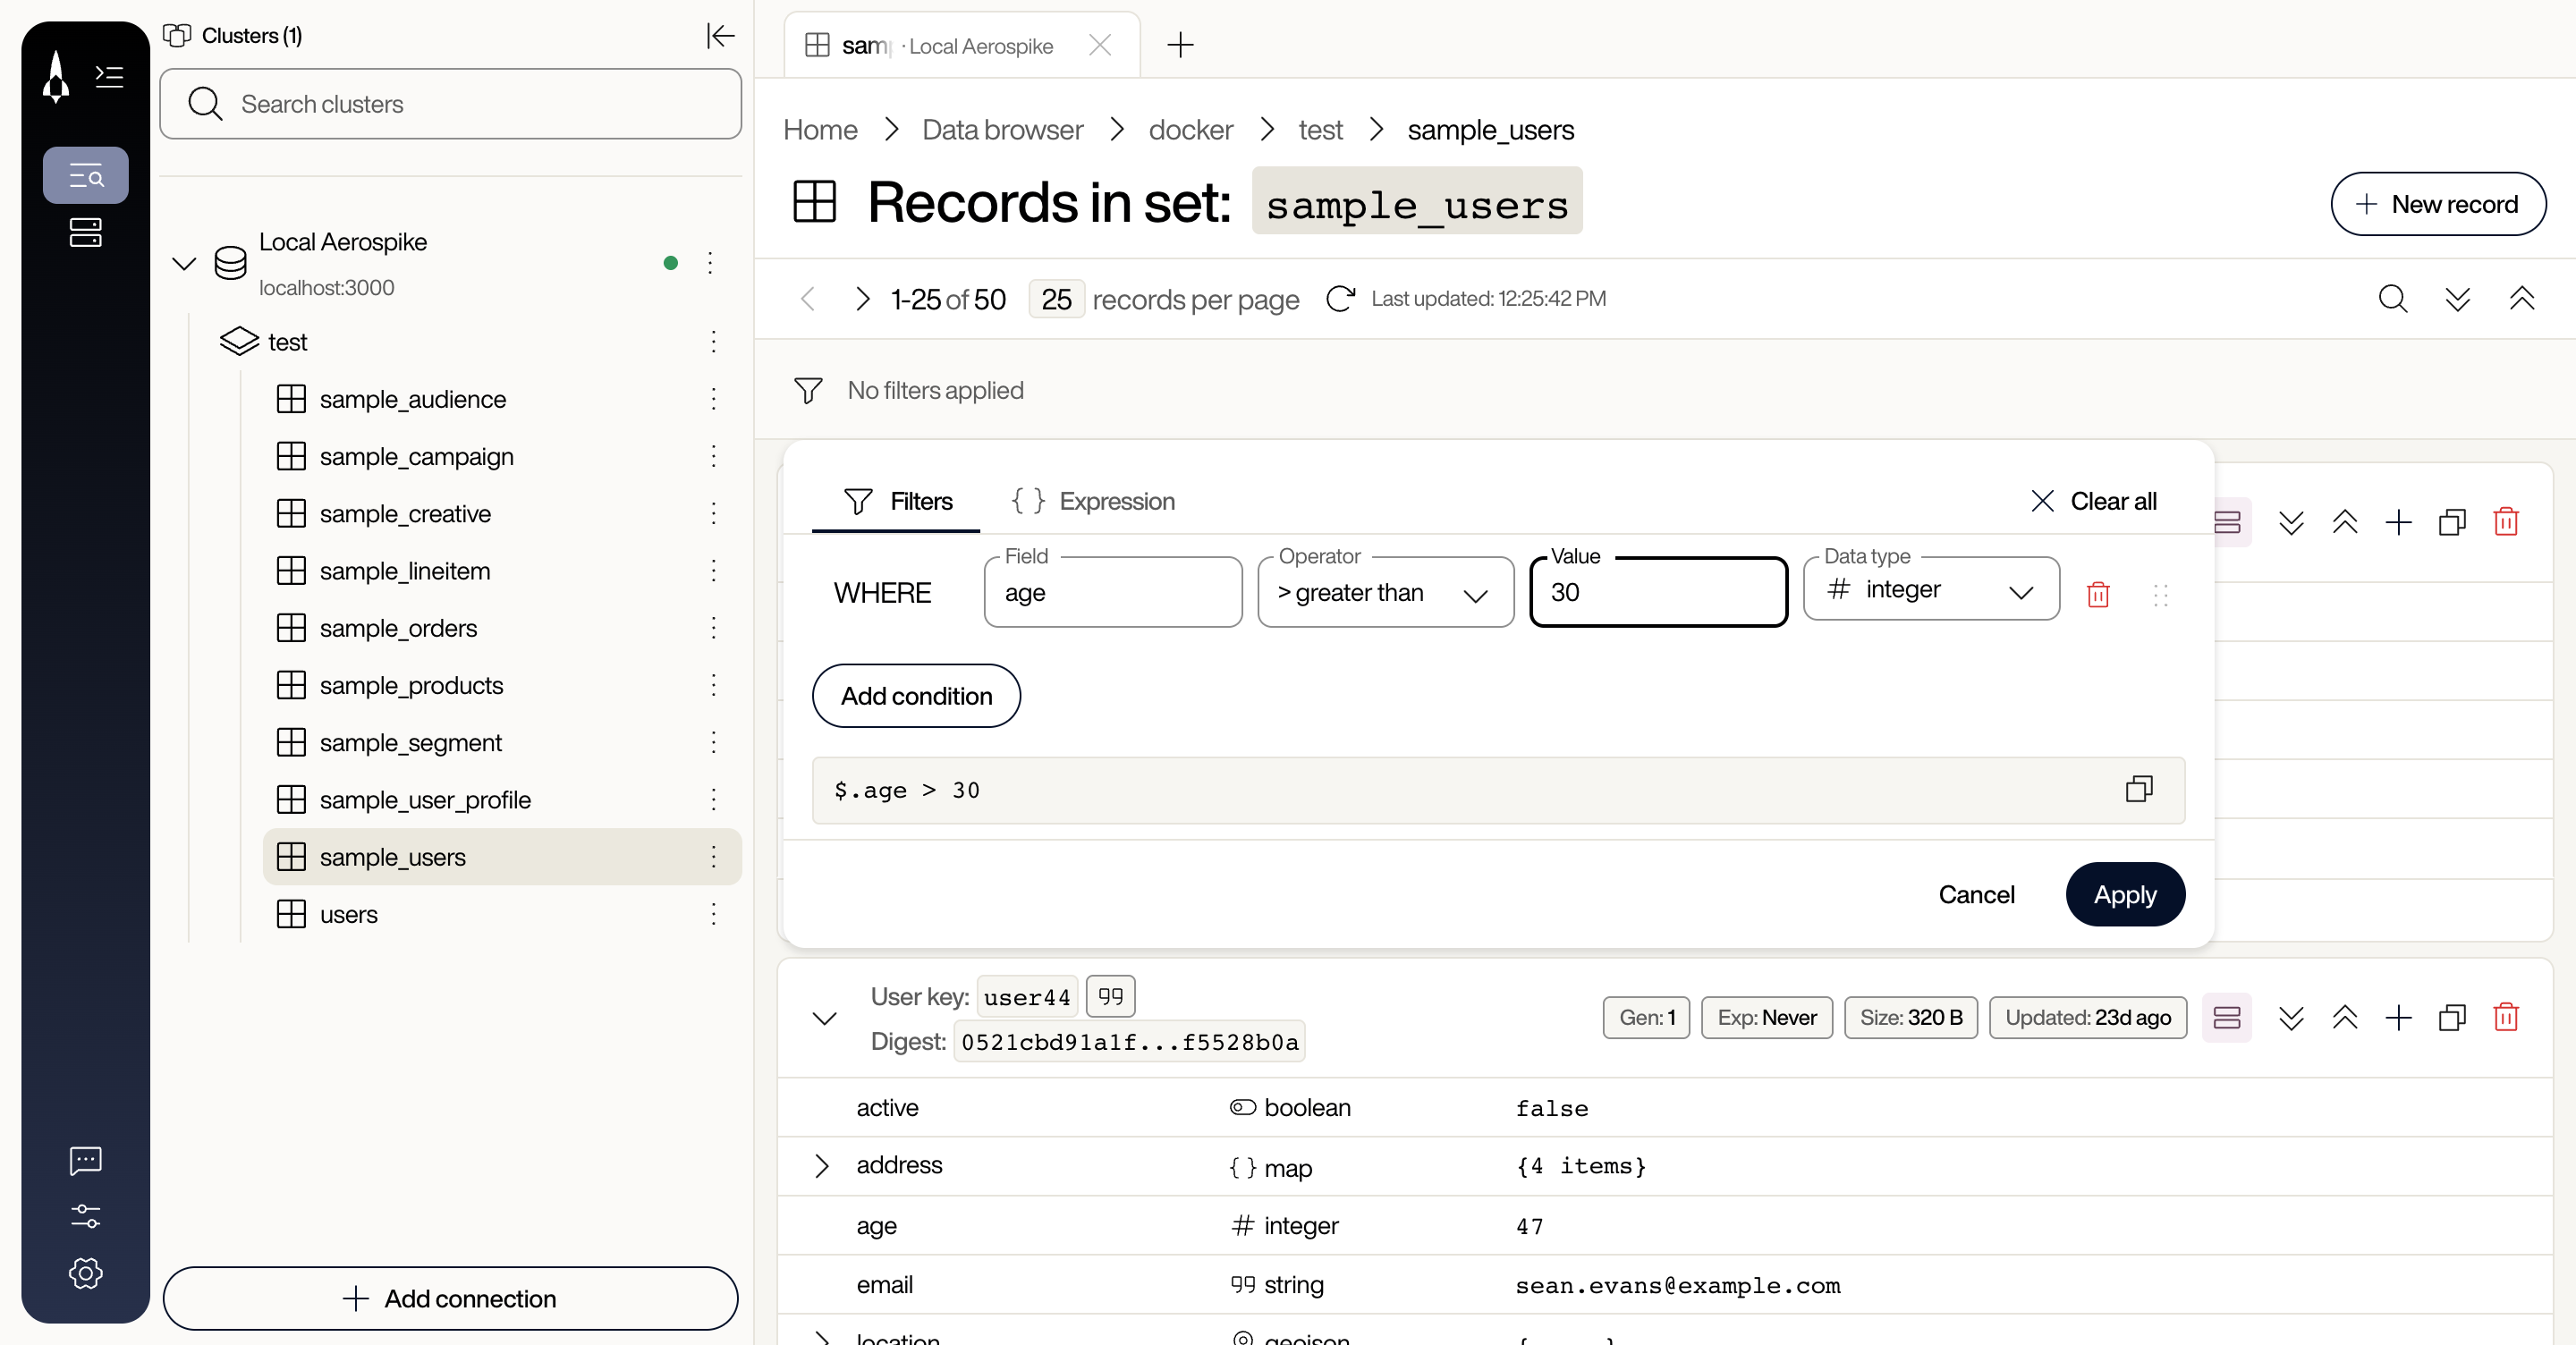Collapse the user44 record
The image size is (2576, 1345).
824,1018
